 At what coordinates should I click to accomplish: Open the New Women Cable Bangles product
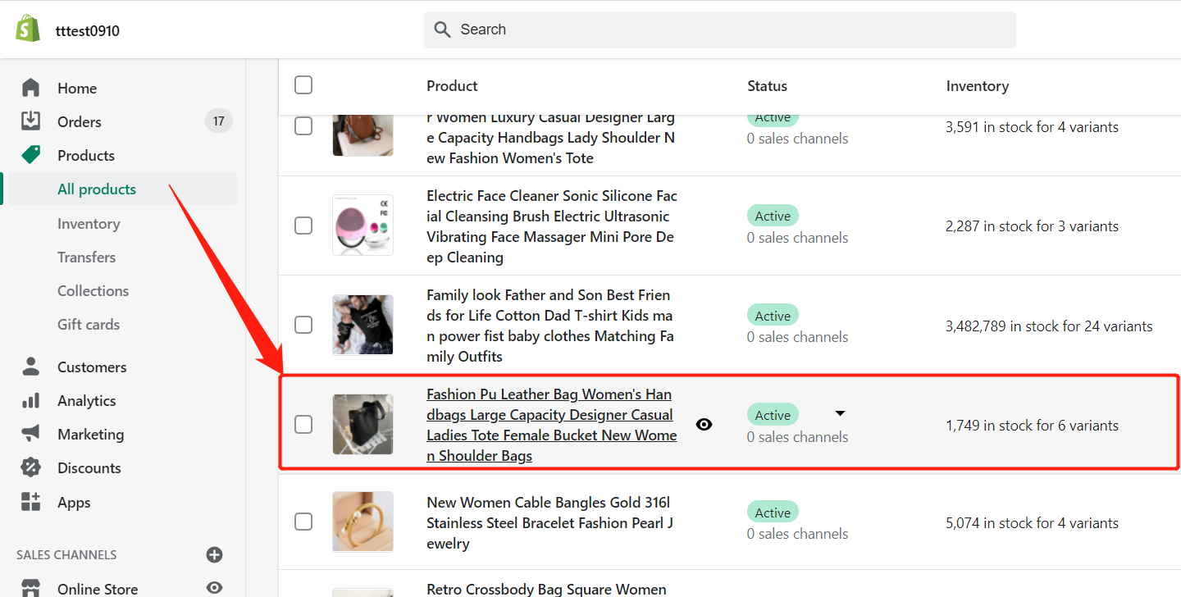pyautogui.click(x=550, y=522)
